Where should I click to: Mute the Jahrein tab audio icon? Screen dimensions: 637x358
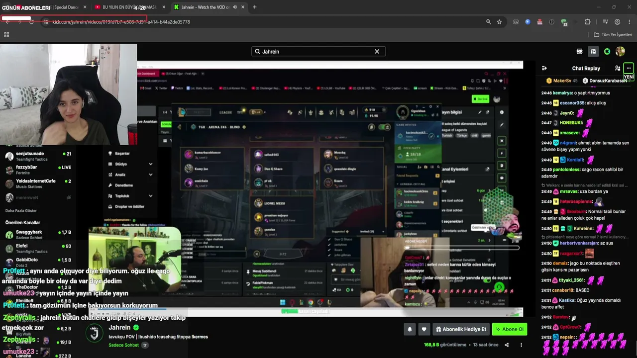(x=234, y=7)
